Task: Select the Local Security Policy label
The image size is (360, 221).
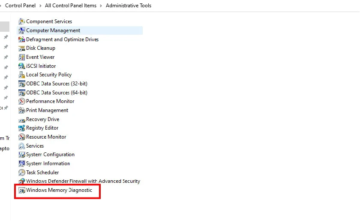Action: point(49,75)
